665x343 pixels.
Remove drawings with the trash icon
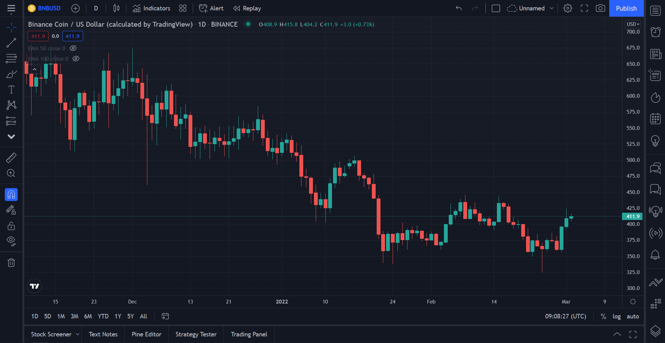11,263
